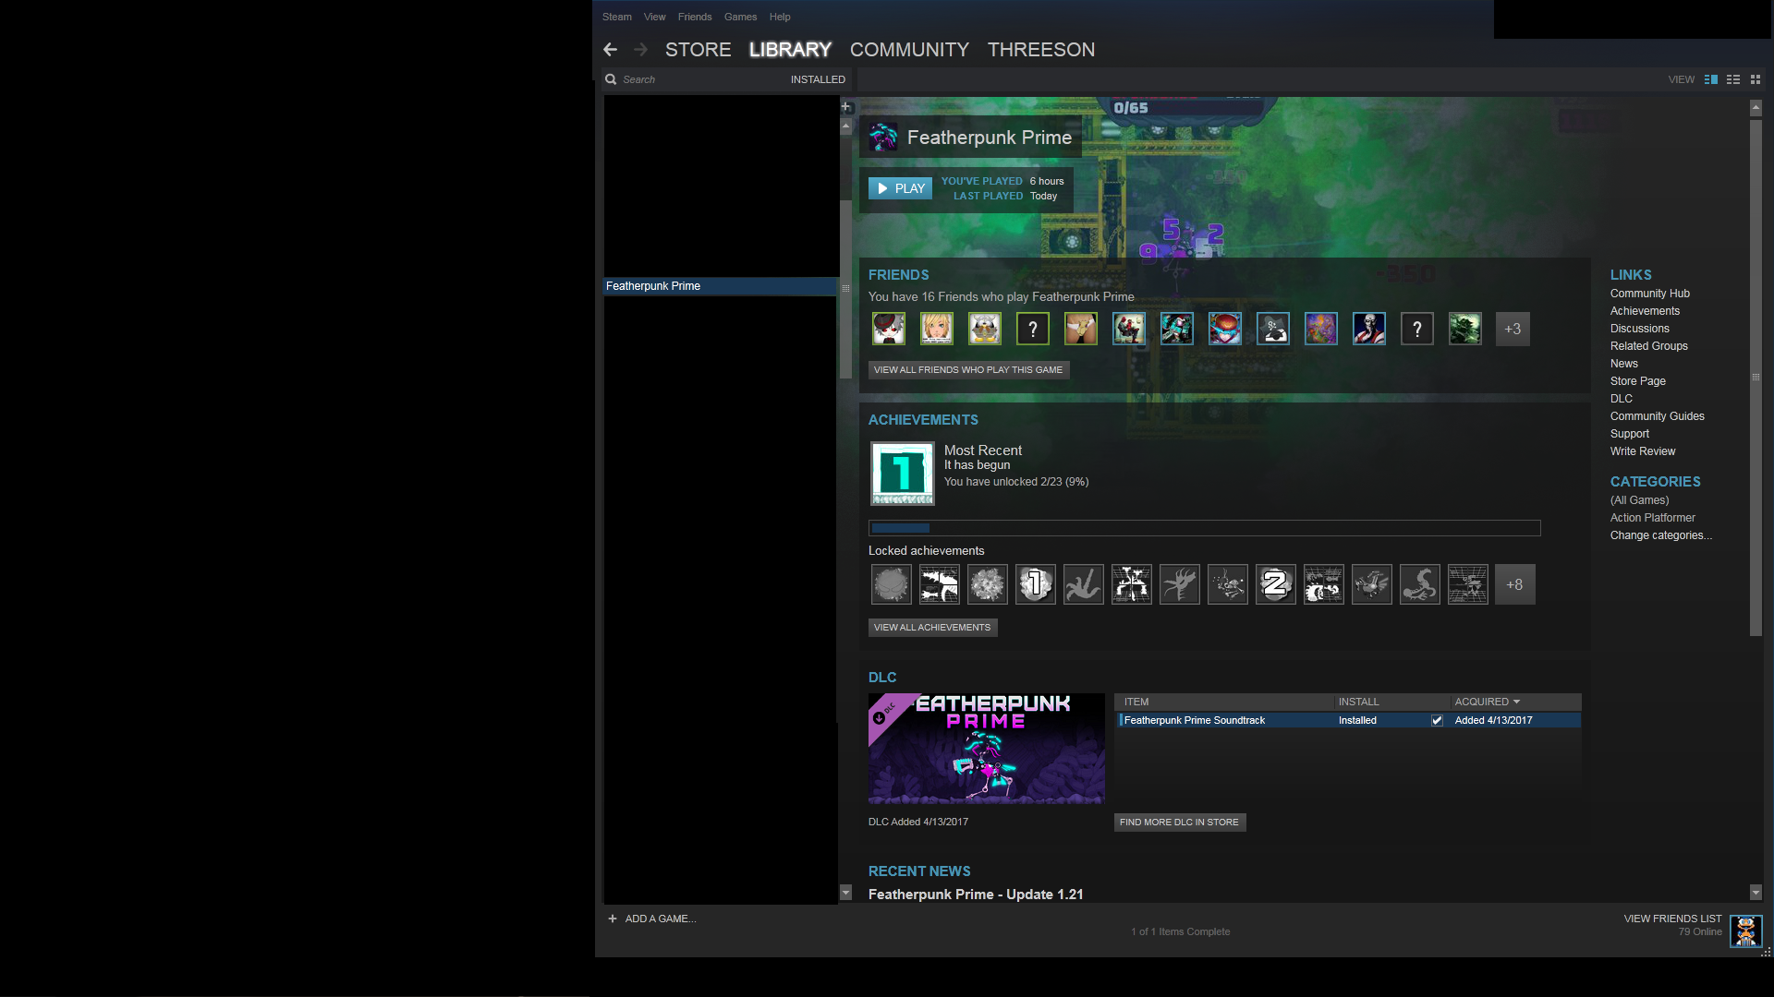
Task: Open your avatar next to View Friends List
Action: (x=1745, y=931)
